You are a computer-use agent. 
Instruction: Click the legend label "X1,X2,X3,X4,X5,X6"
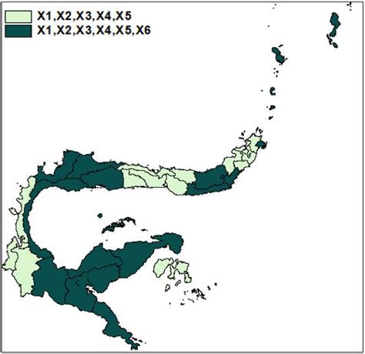[94, 31]
